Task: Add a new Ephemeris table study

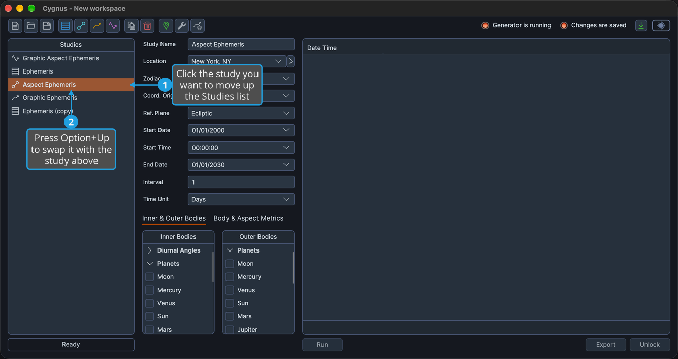Action: click(66, 26)
